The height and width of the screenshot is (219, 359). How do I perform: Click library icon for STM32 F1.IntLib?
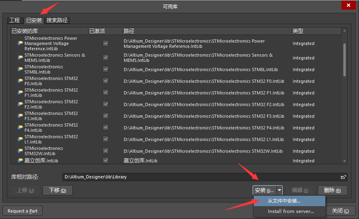pos(20,92)
